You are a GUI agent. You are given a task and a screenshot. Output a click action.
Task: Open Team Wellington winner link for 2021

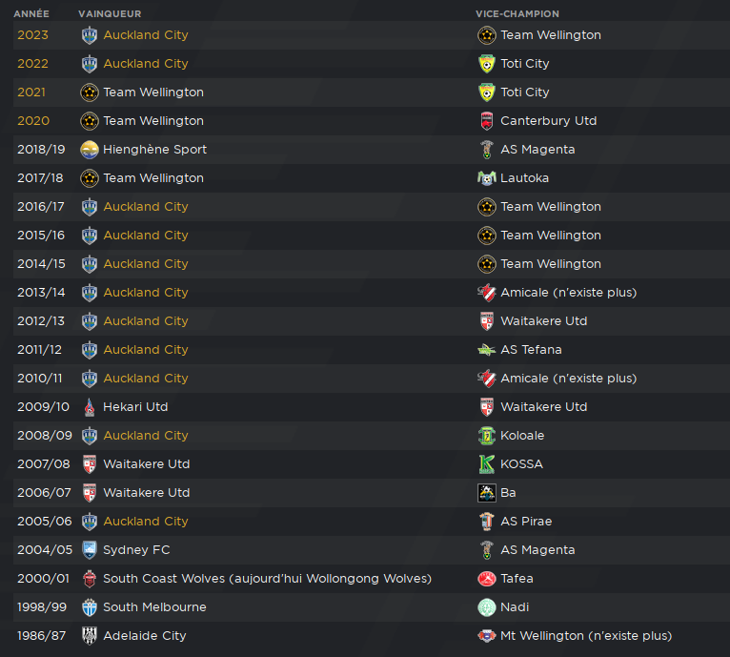(x=153, y=92)
